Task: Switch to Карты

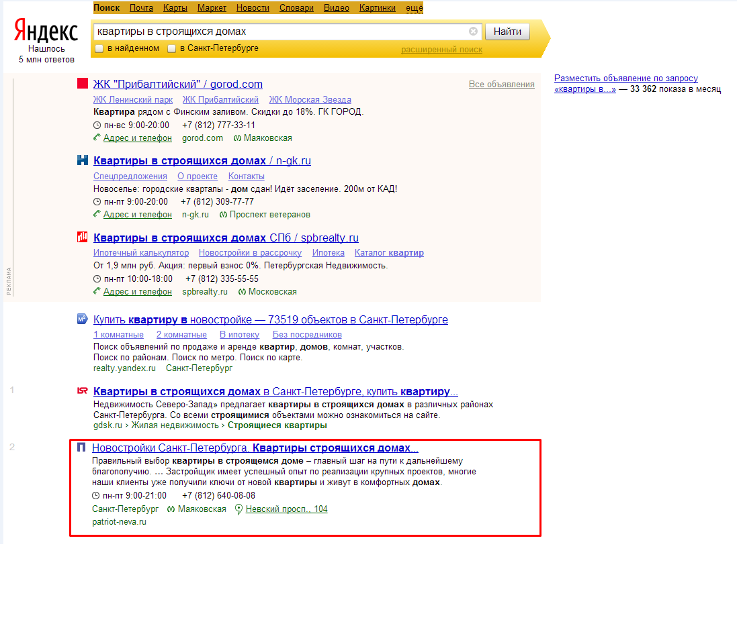Action: (175, 8)
